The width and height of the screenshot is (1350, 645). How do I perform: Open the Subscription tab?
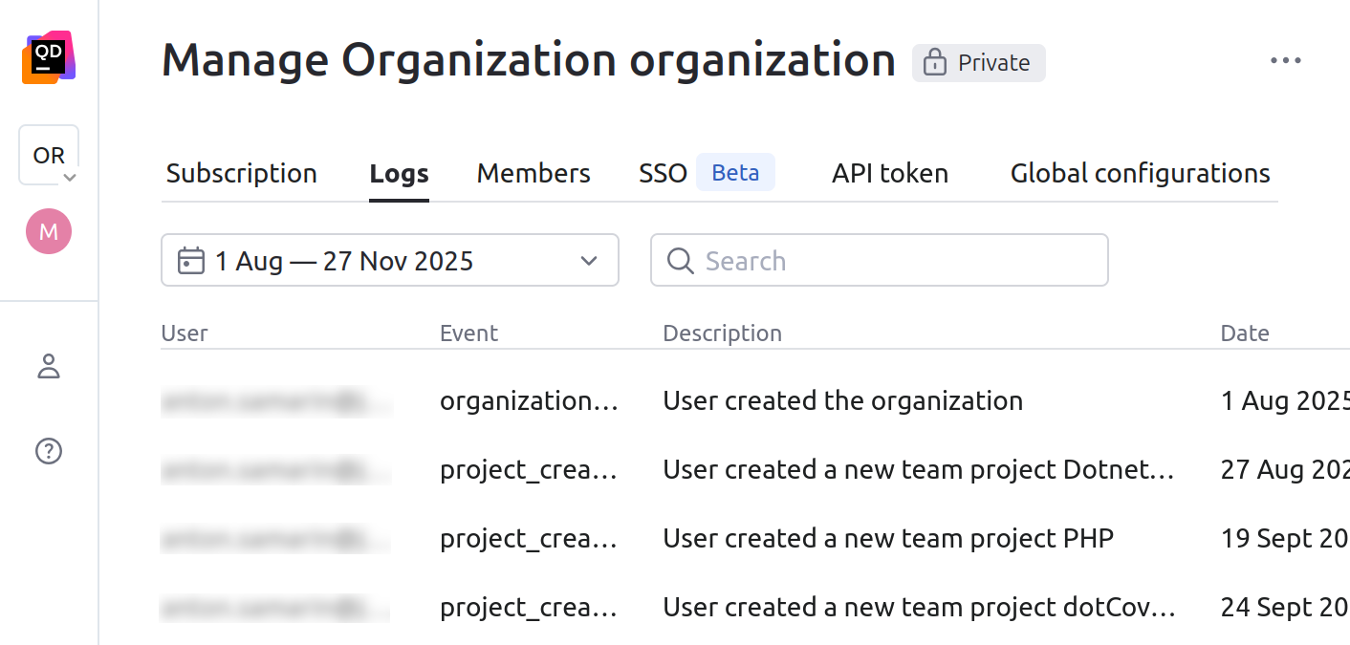pyautogui.click(x=241, y=173)
